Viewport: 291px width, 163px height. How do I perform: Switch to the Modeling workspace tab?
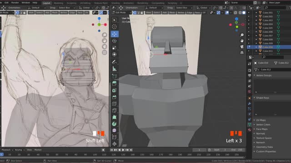[59, 3]
